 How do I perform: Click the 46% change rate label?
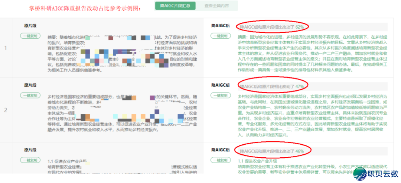tap(272, 151)
